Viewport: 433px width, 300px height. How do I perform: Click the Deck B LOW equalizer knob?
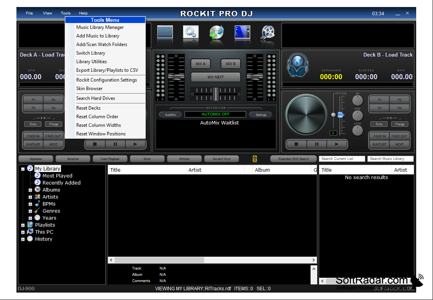358,131
